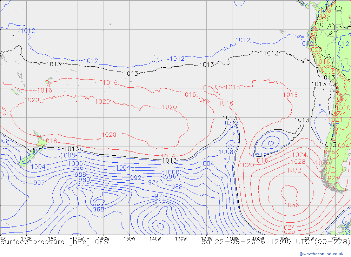
Task: Click the 980 isobar label
Action: [x=84, y=180]
